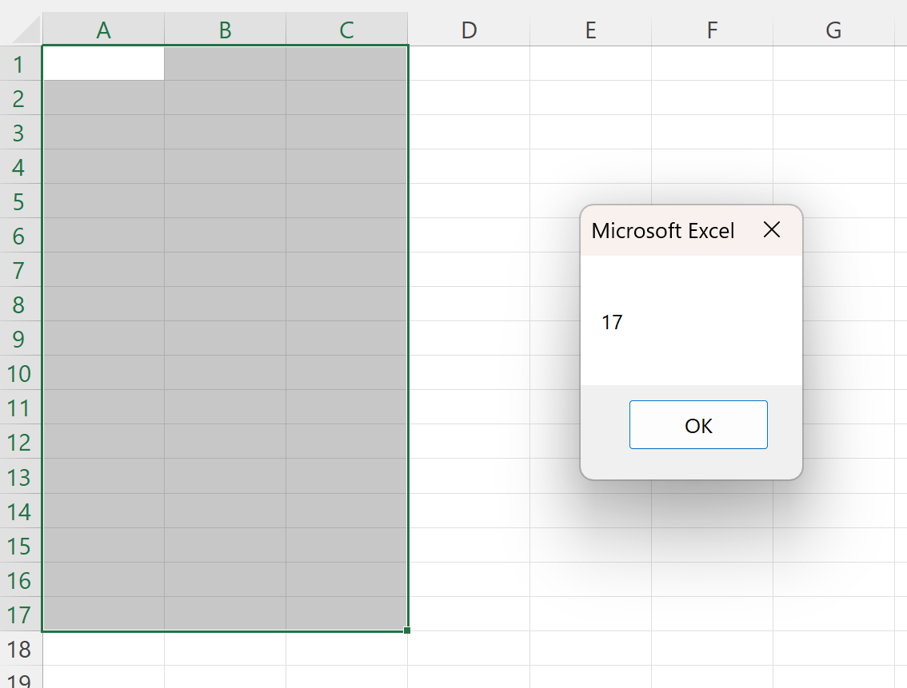Select row 1 header
The width and height of the screenshot is (907, 688).
21,64
